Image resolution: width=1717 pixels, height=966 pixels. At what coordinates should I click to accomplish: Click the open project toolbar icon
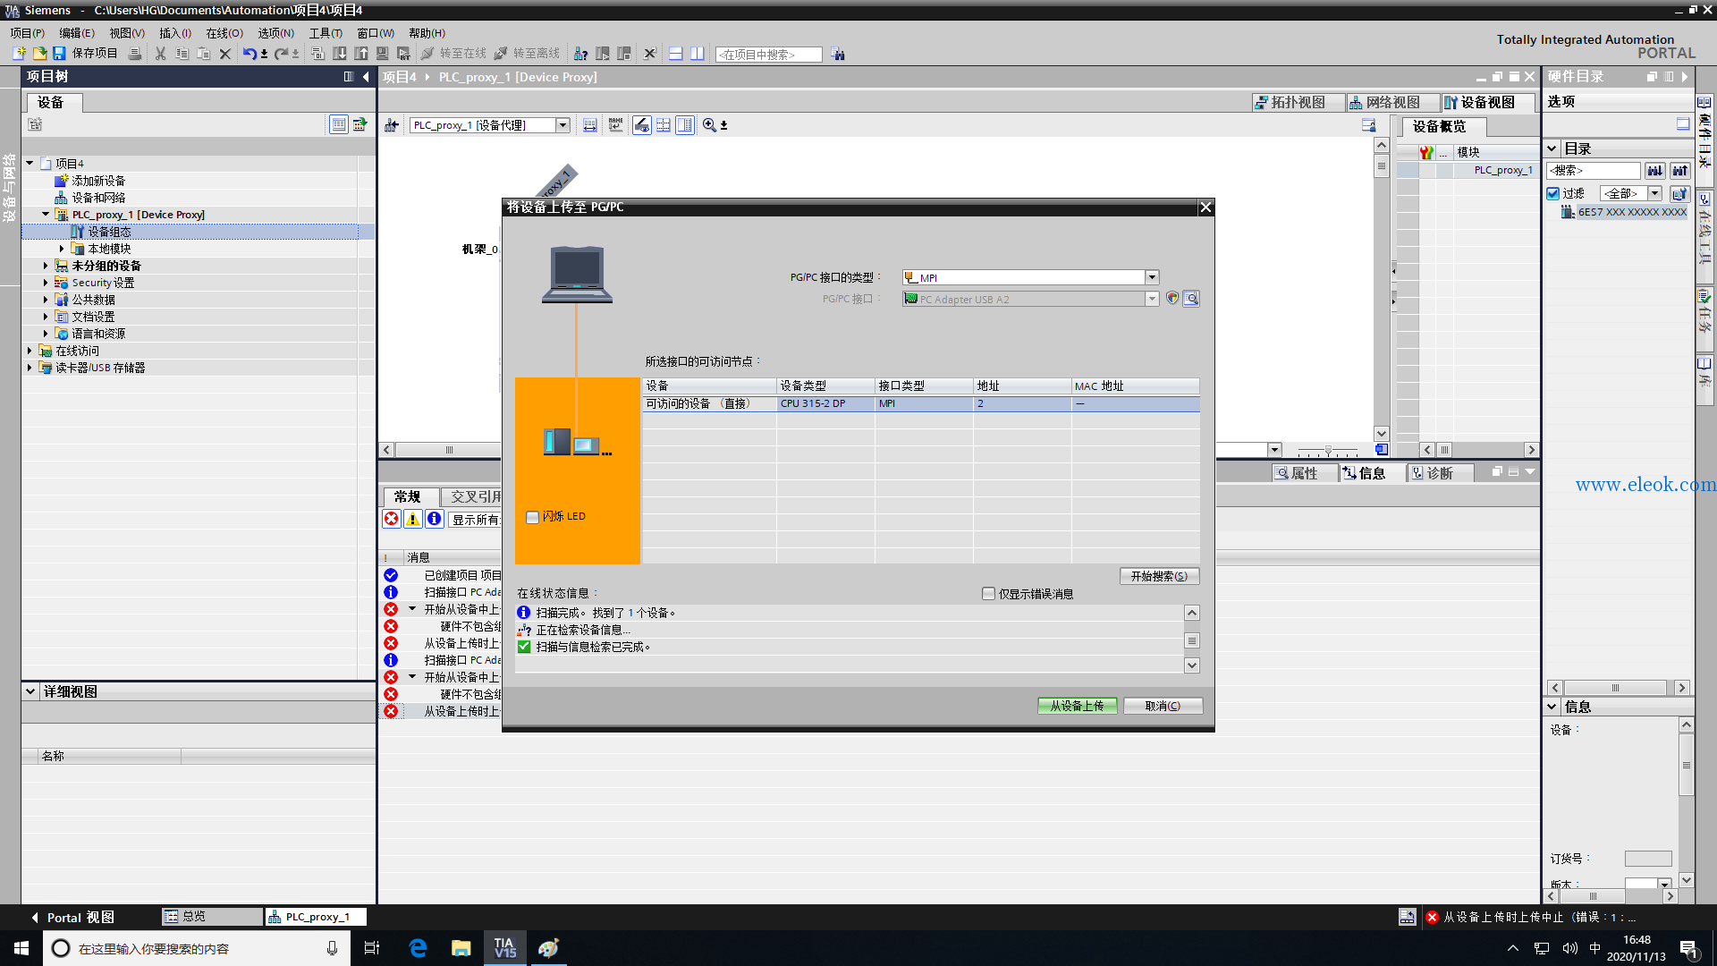[x=39, y=54]
